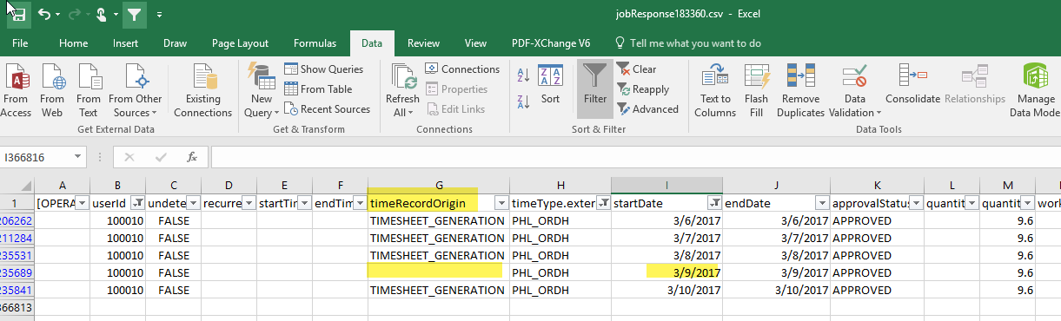
Task: Import data From Web
Action: 52,91
